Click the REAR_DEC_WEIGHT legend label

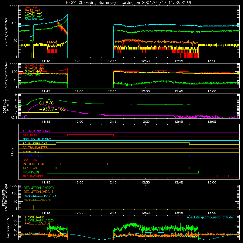click(x=37, y=200)
